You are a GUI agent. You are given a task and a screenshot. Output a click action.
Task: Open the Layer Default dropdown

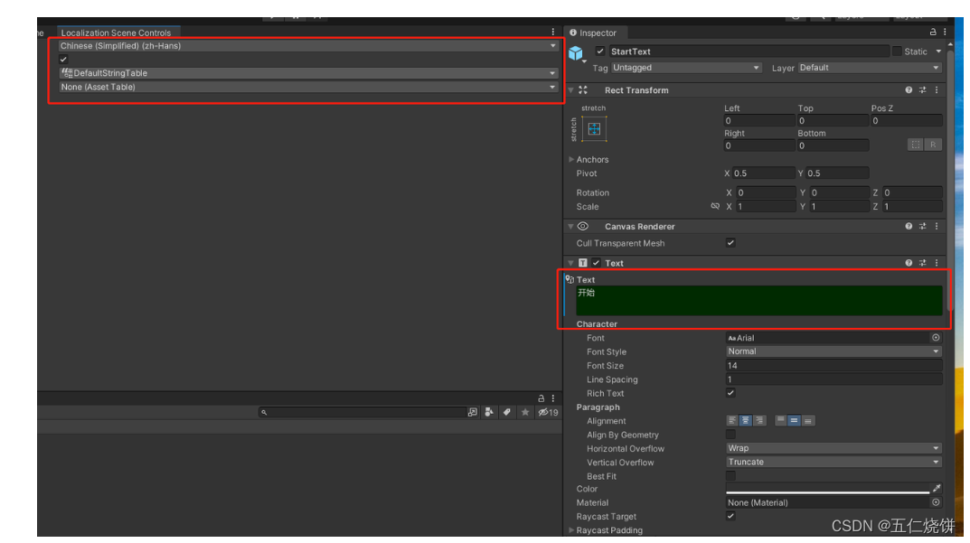(x=870, y=68)
